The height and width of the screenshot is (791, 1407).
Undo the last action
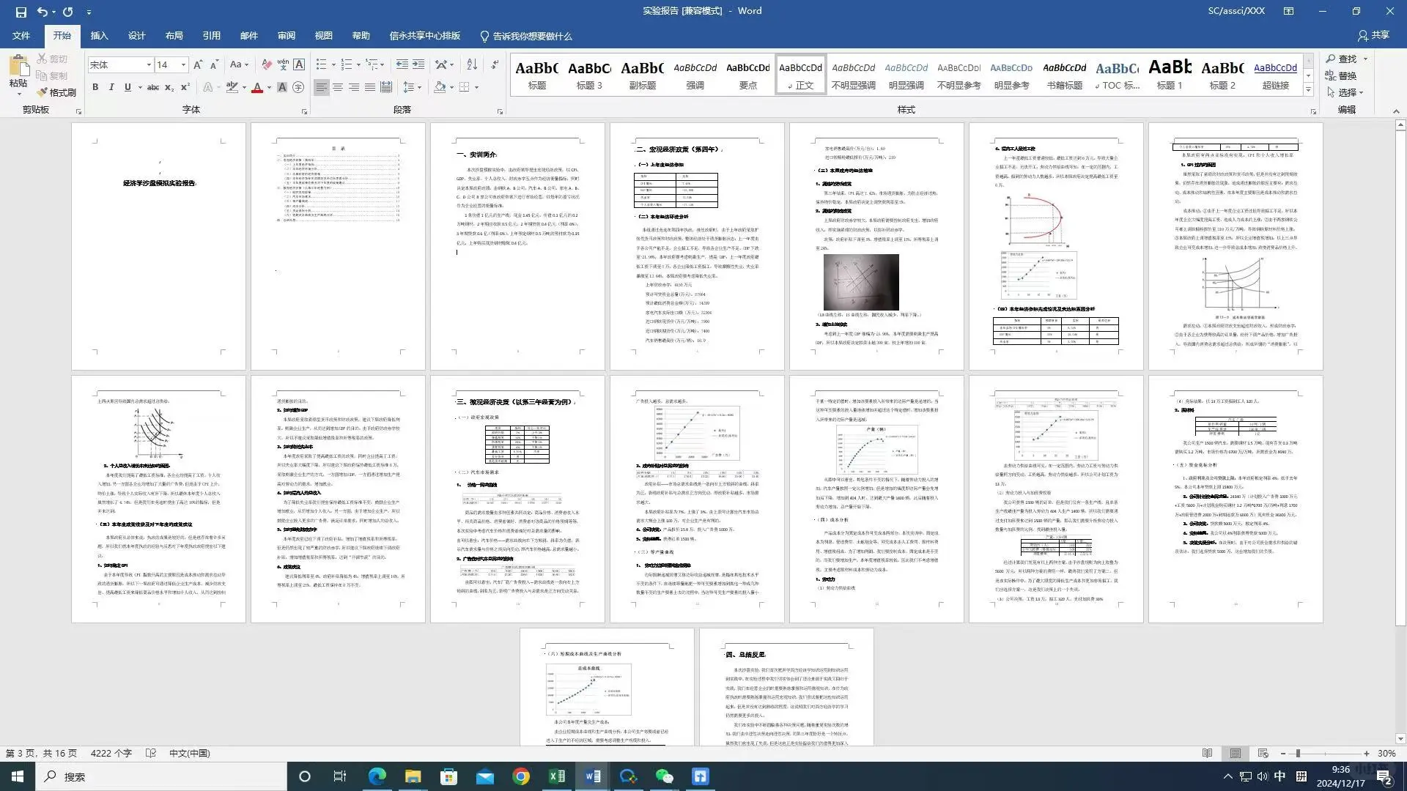click(x=43, y=12)
